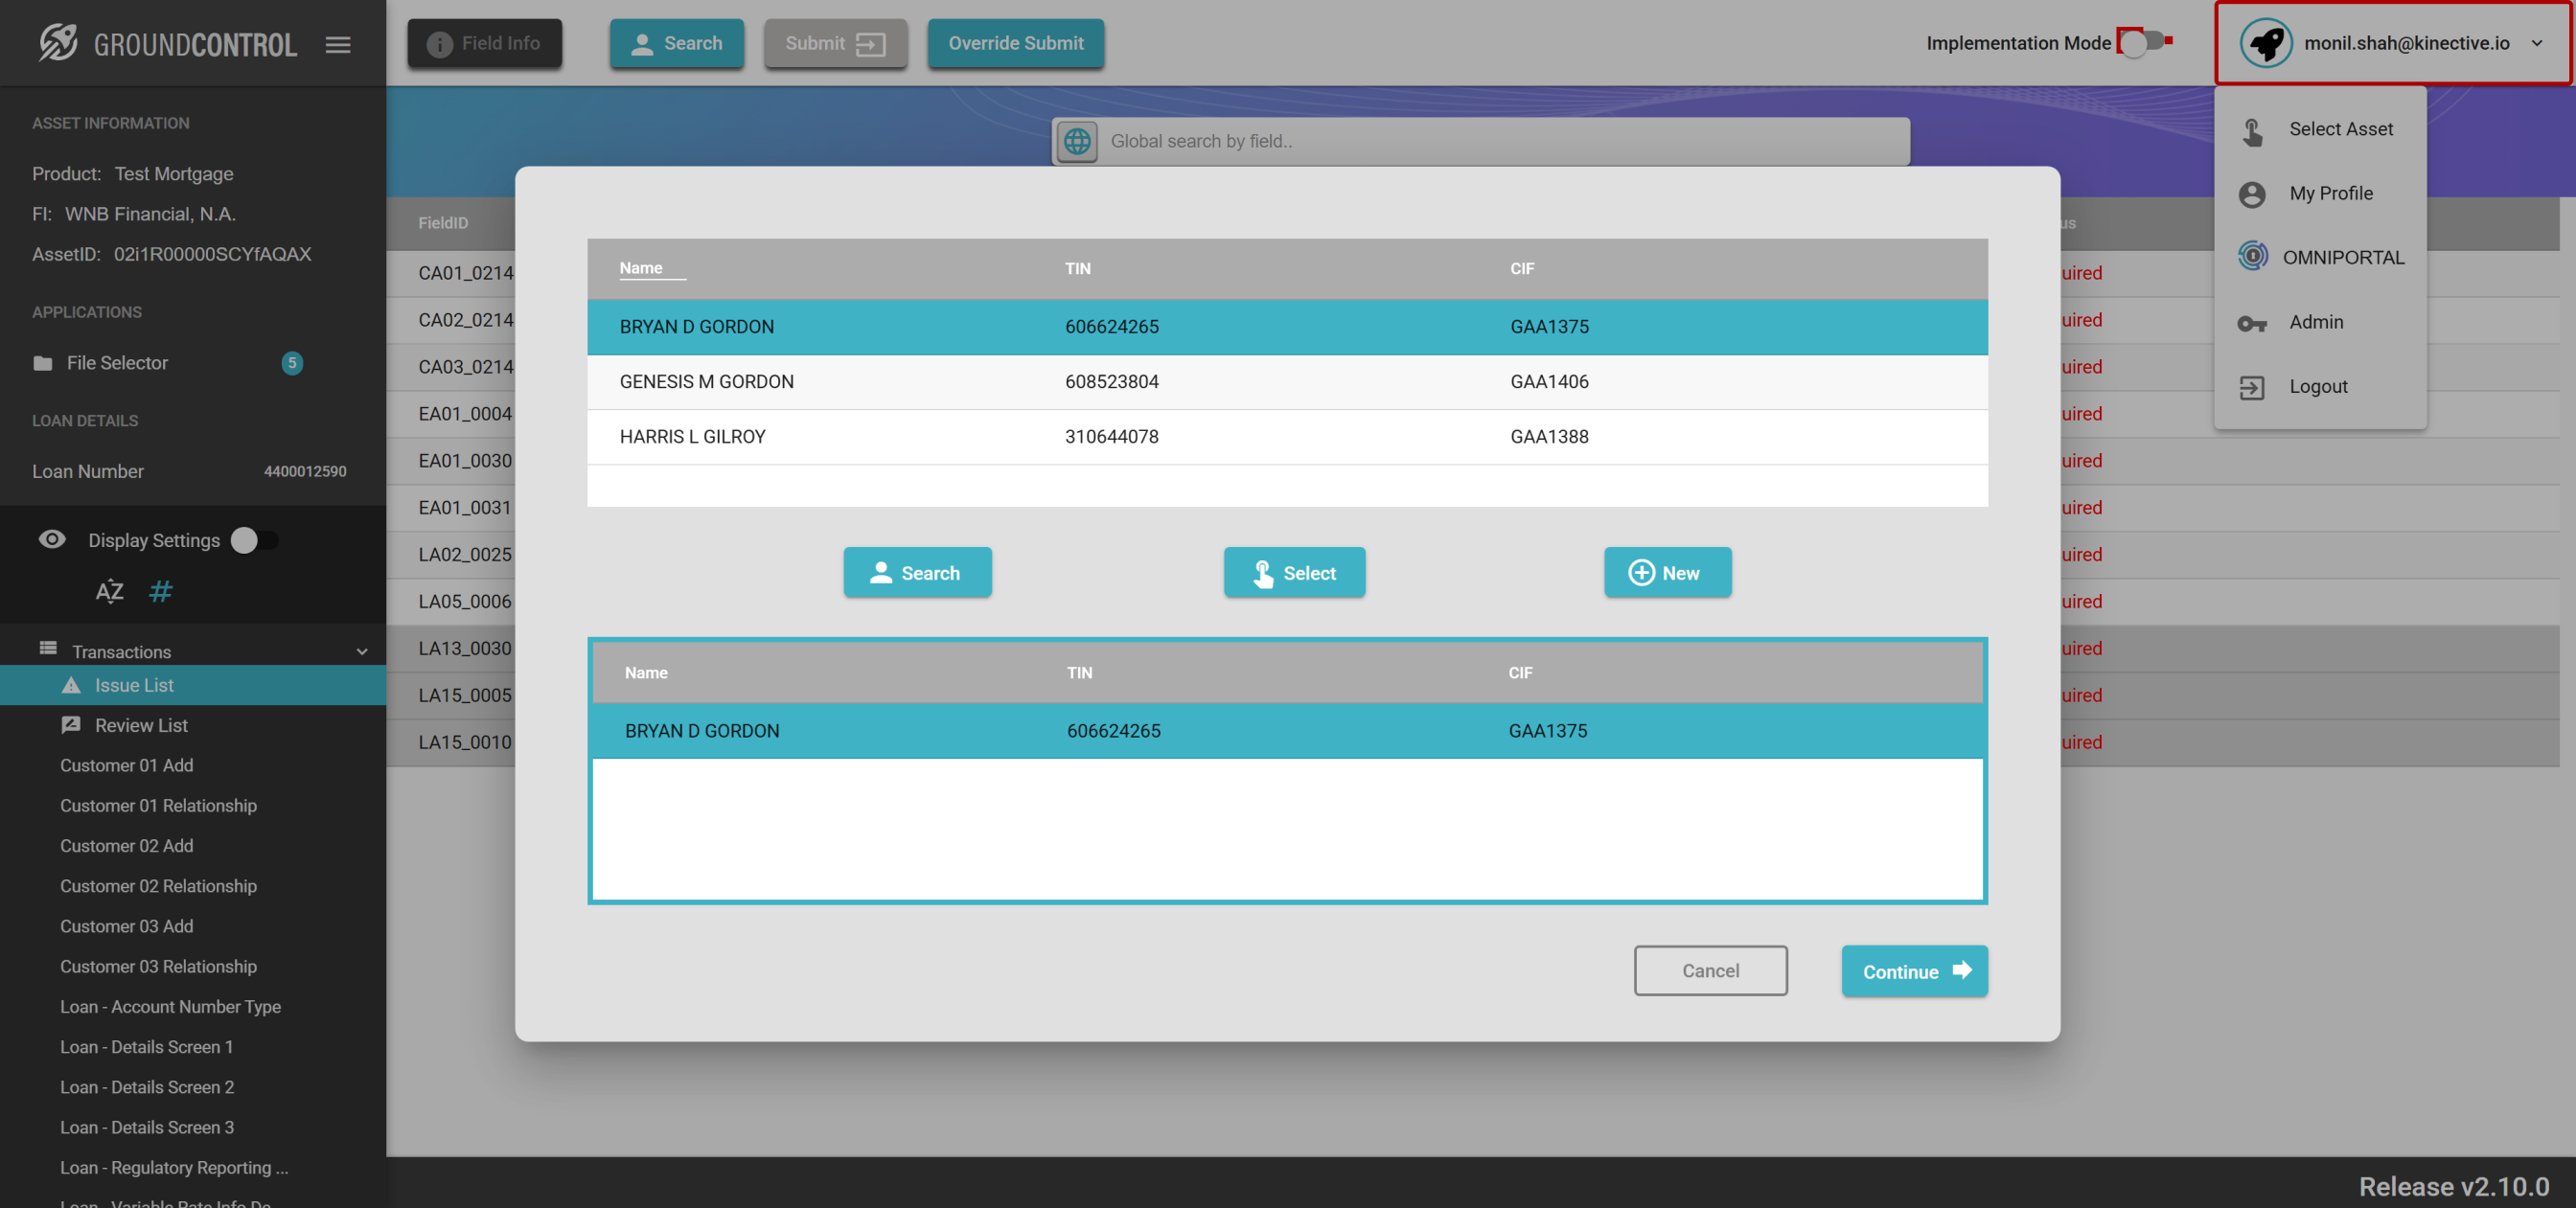Click the AZ alphabetical sort icon
Viewport: 2576px width, 1208px height.
pos(109,591)
